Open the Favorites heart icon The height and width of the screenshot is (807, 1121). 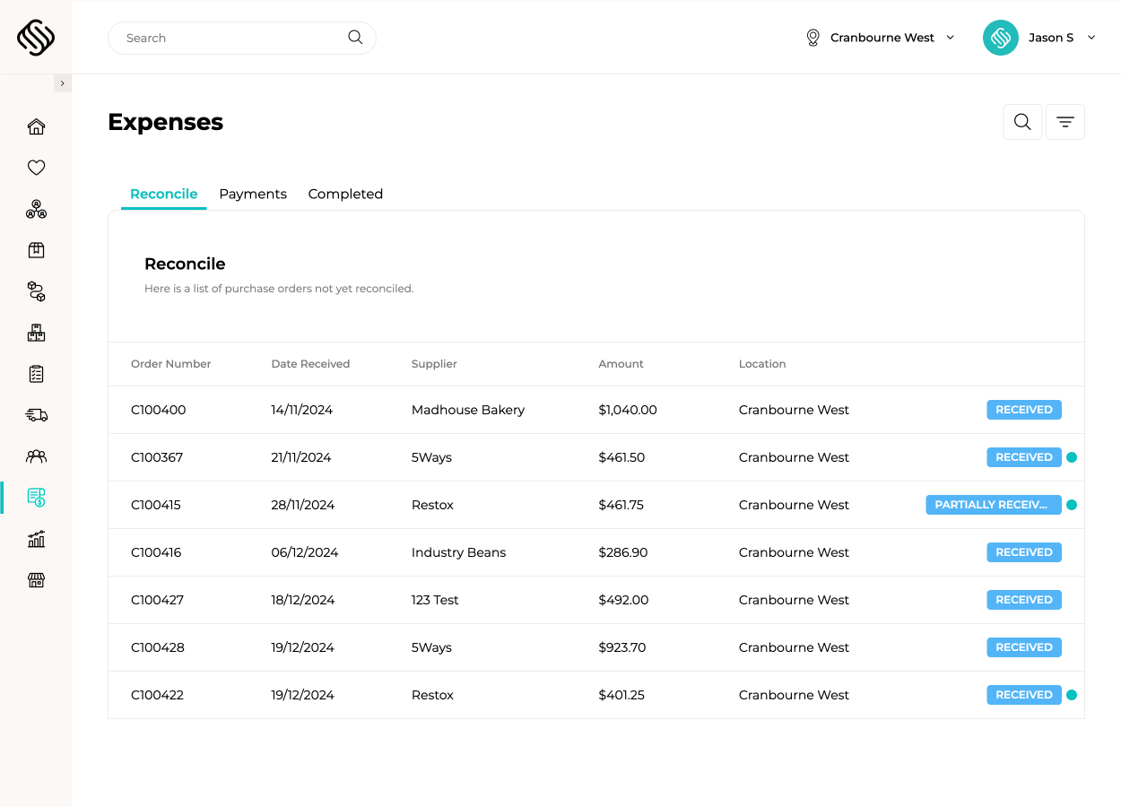(36, 168)
